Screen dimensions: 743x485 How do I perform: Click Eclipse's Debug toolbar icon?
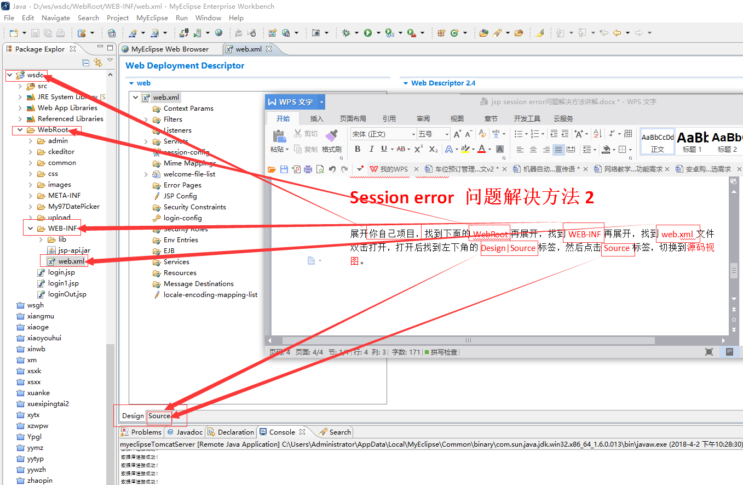(347, 33)
